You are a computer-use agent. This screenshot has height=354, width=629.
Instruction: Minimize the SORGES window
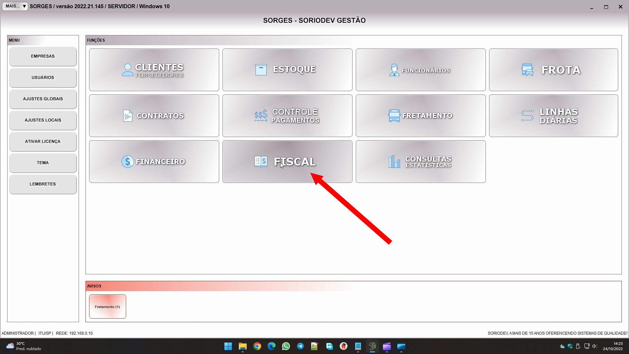click(x=592, y=7)
